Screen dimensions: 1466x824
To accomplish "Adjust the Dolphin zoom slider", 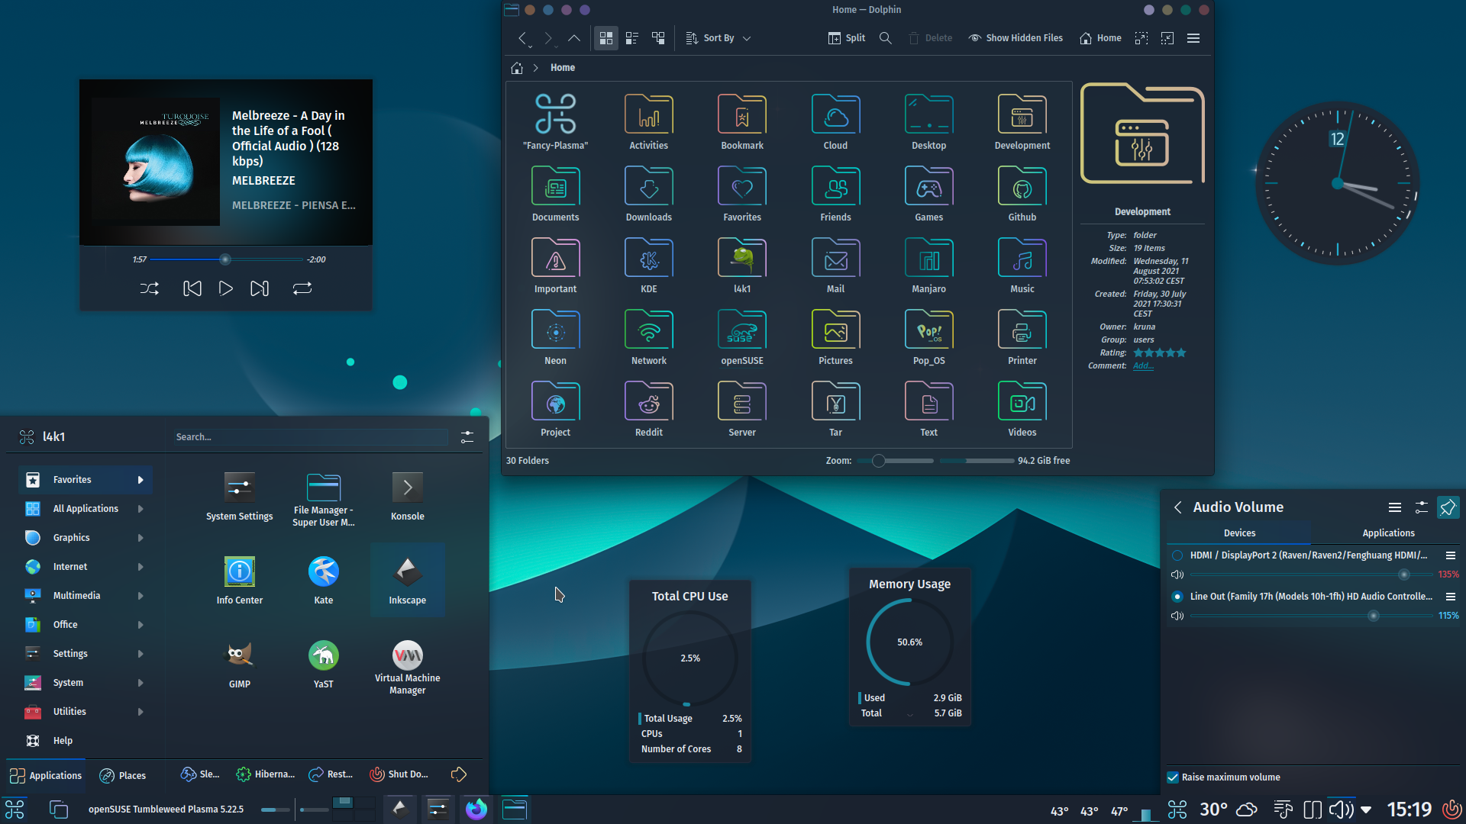I will click(x=895, y=461).
